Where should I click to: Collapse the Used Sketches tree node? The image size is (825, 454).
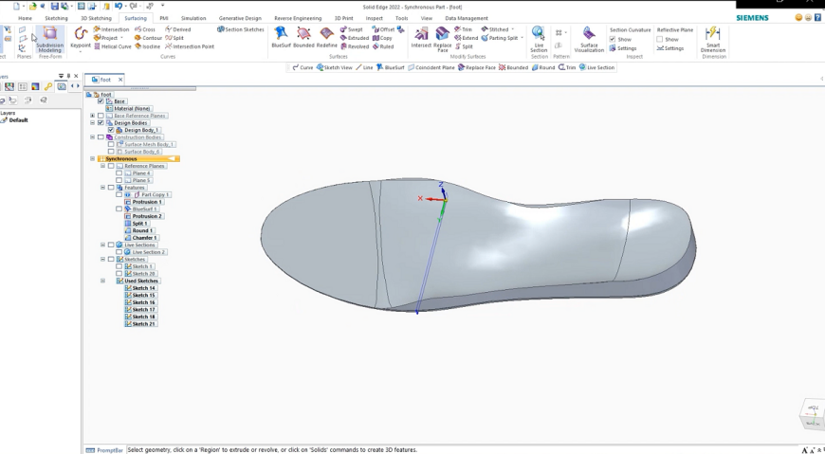click(x=102, y=281)
